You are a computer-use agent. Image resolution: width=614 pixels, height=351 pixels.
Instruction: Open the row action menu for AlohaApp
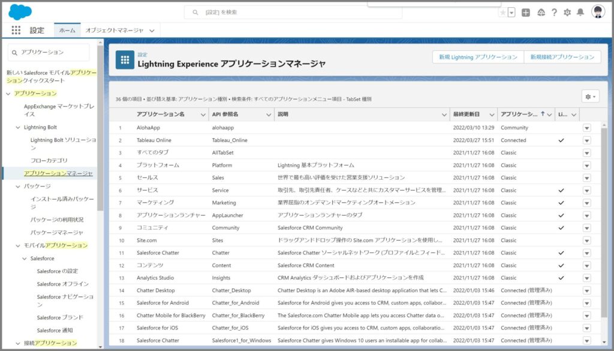coord(586,128)
